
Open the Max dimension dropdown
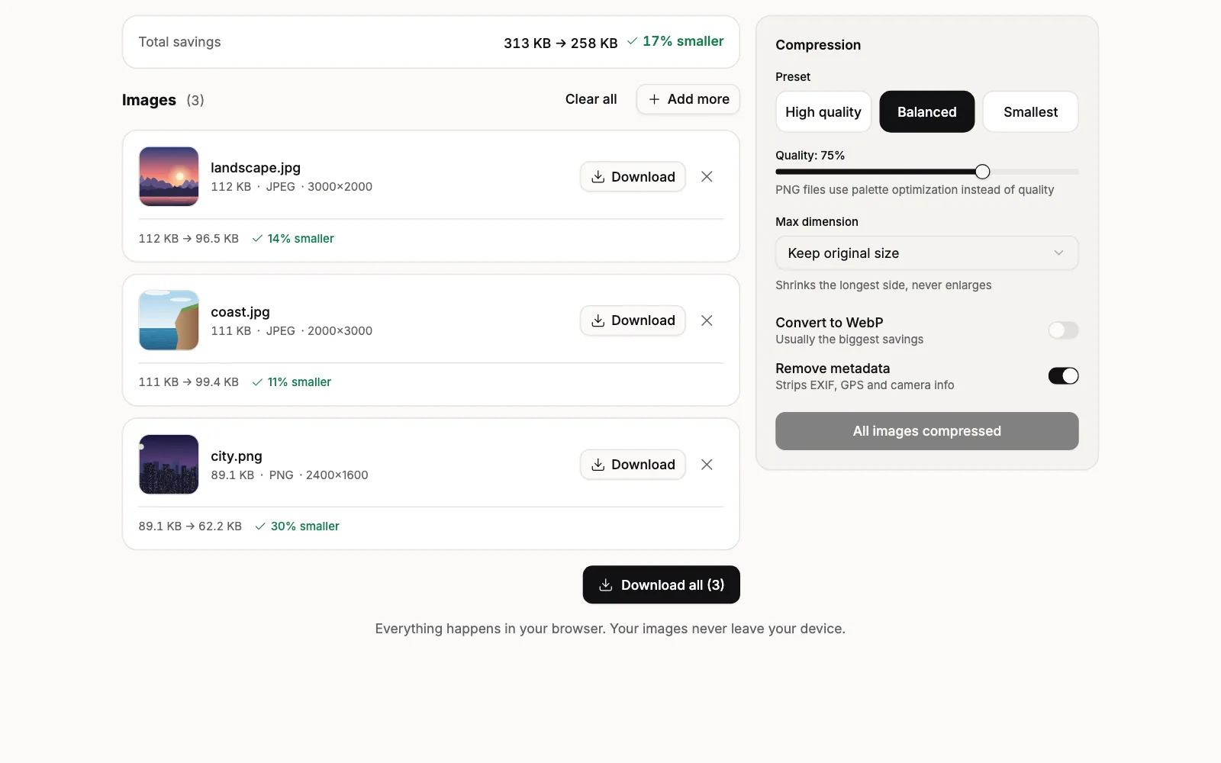coord(927,253)
